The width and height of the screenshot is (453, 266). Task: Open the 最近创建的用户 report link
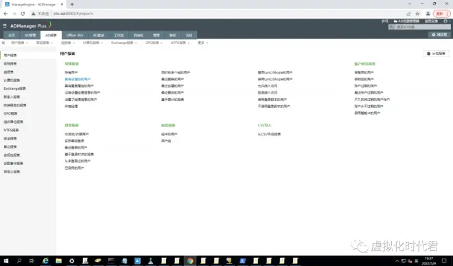172,86
